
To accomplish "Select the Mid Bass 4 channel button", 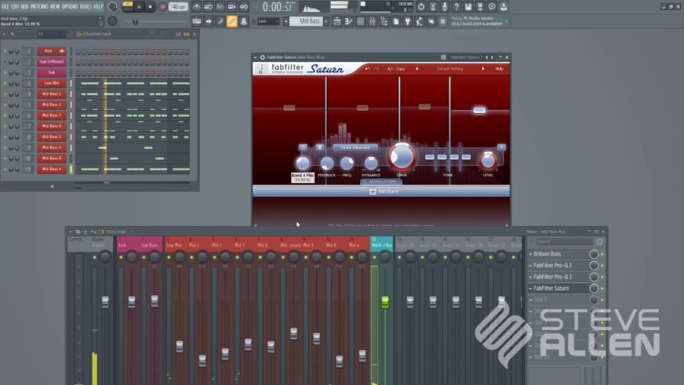I will click(x=52, y=169).
